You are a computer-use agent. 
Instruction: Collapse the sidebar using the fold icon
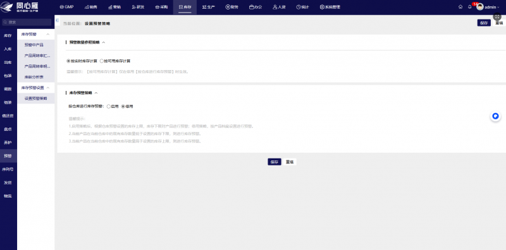point(58,20)
